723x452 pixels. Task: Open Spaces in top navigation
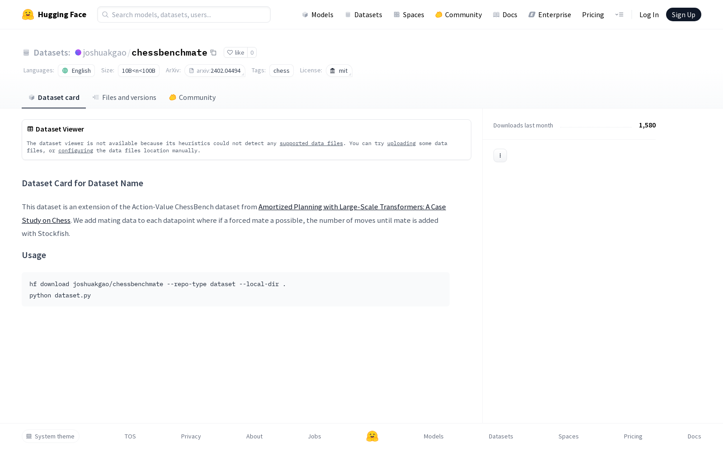(x=408, y=14)
